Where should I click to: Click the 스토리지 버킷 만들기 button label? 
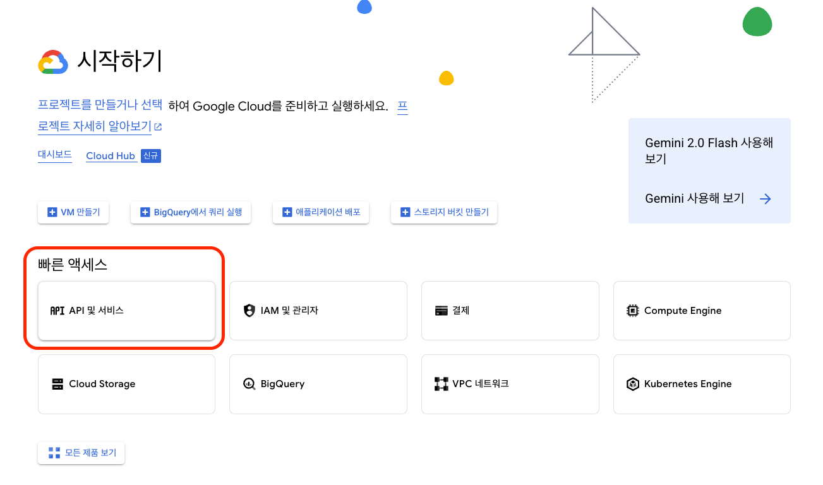(x=452, y=212)
